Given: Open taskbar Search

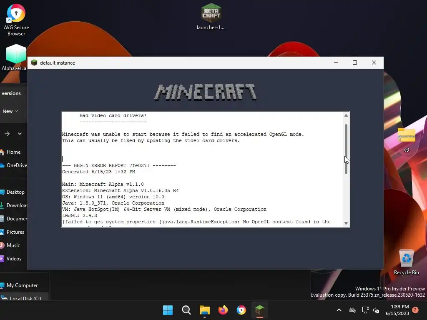Looking at the screenshot, I should tap(186, 310).
